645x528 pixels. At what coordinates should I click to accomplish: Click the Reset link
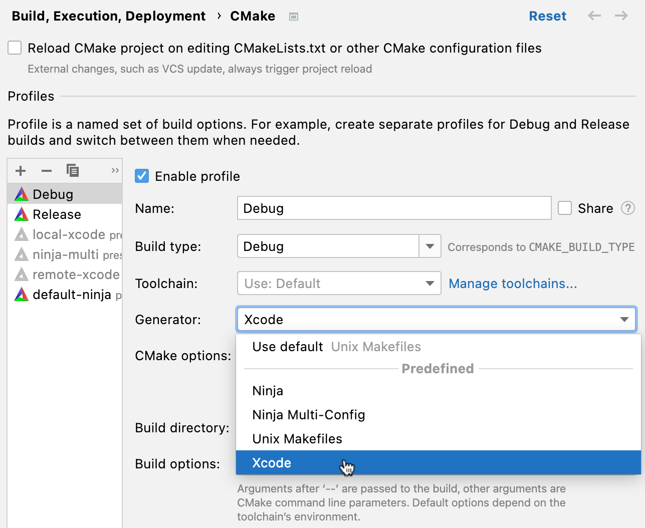pyautogui.click(x=547, y=16)
